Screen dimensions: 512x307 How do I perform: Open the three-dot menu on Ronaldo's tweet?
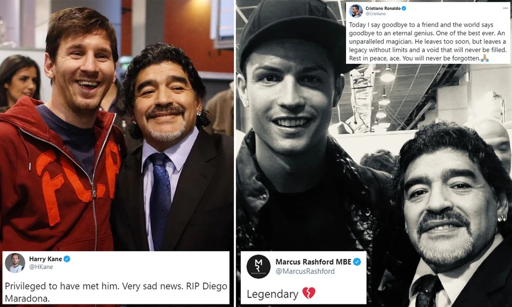tap(505, 8)
